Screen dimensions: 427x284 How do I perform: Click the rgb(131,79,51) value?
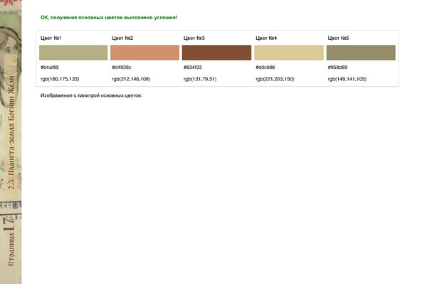tap(200, 79)
